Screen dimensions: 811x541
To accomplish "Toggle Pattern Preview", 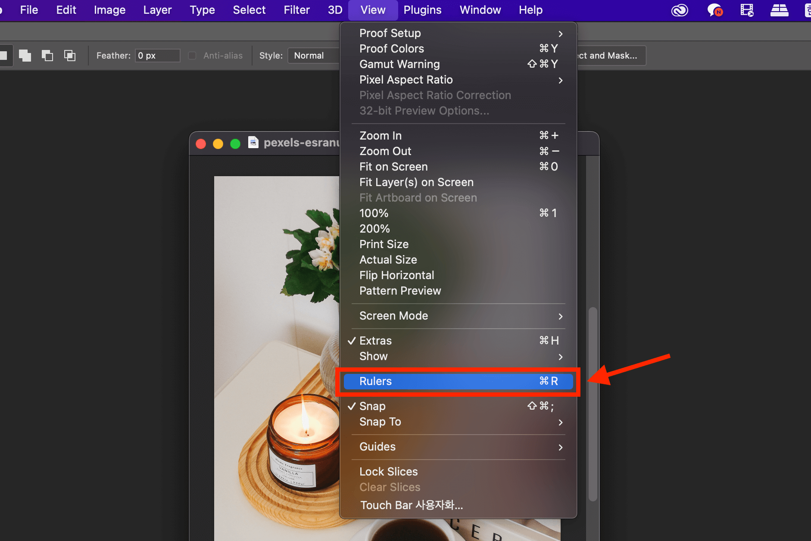I will click(x=458, y=291).
